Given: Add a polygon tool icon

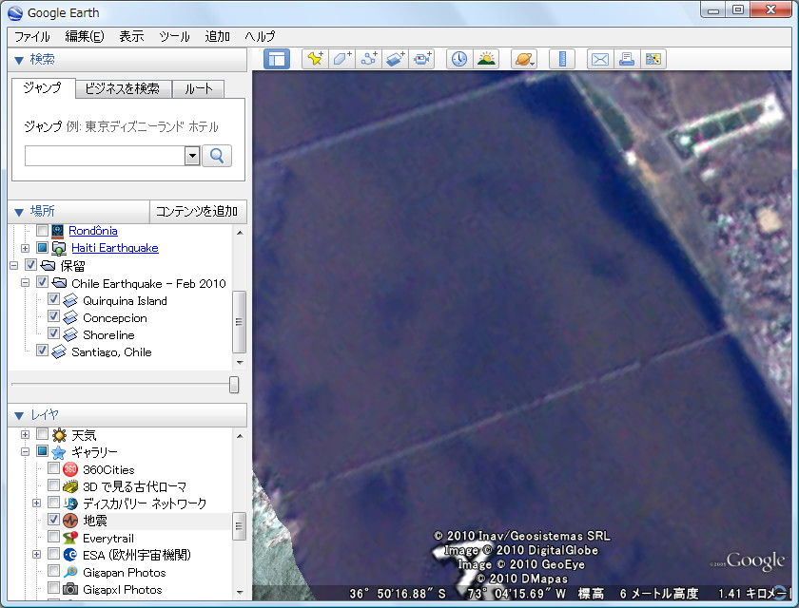Looking at the screenshot, I should (341, 59).
